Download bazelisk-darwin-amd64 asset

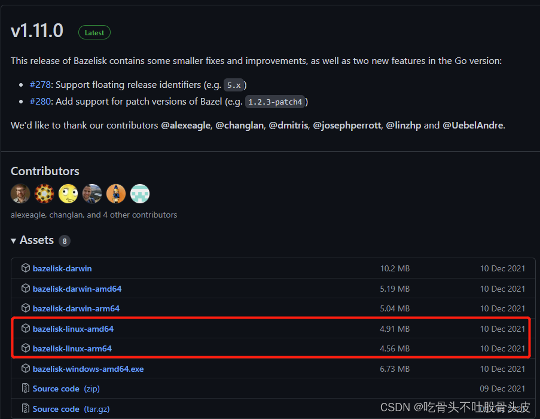pyautogui.click(x=77, y=289)
